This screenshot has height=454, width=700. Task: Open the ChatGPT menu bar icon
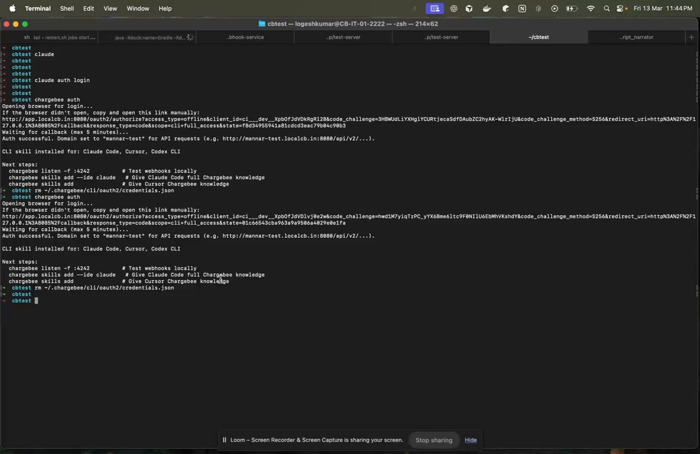(453, 8)
